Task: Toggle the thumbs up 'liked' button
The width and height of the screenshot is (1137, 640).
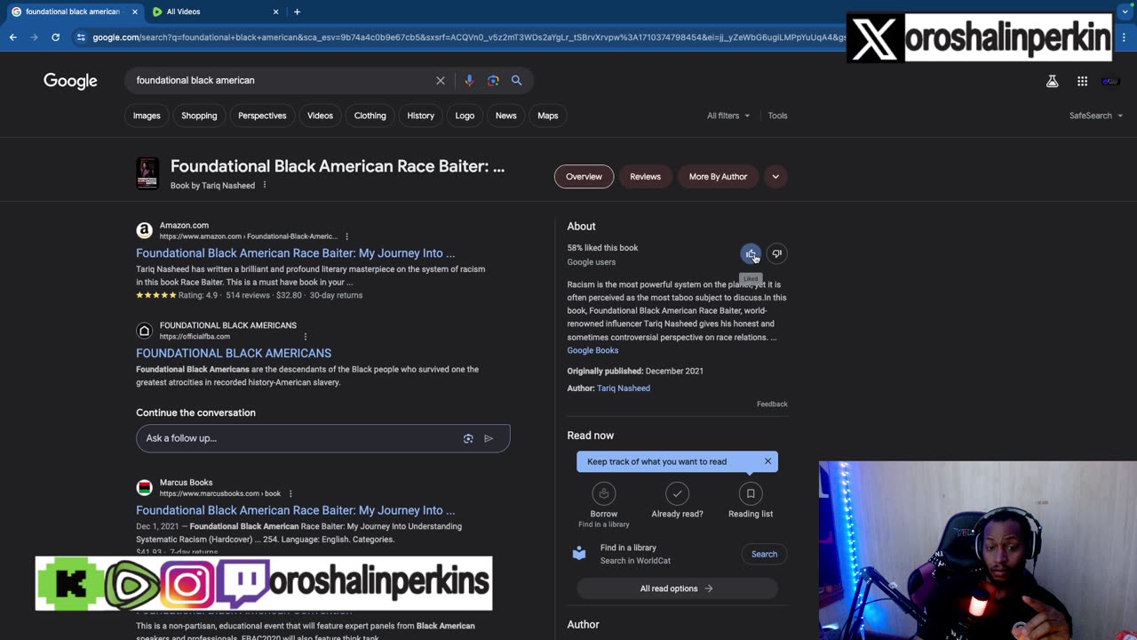Action: click(751, 254)
